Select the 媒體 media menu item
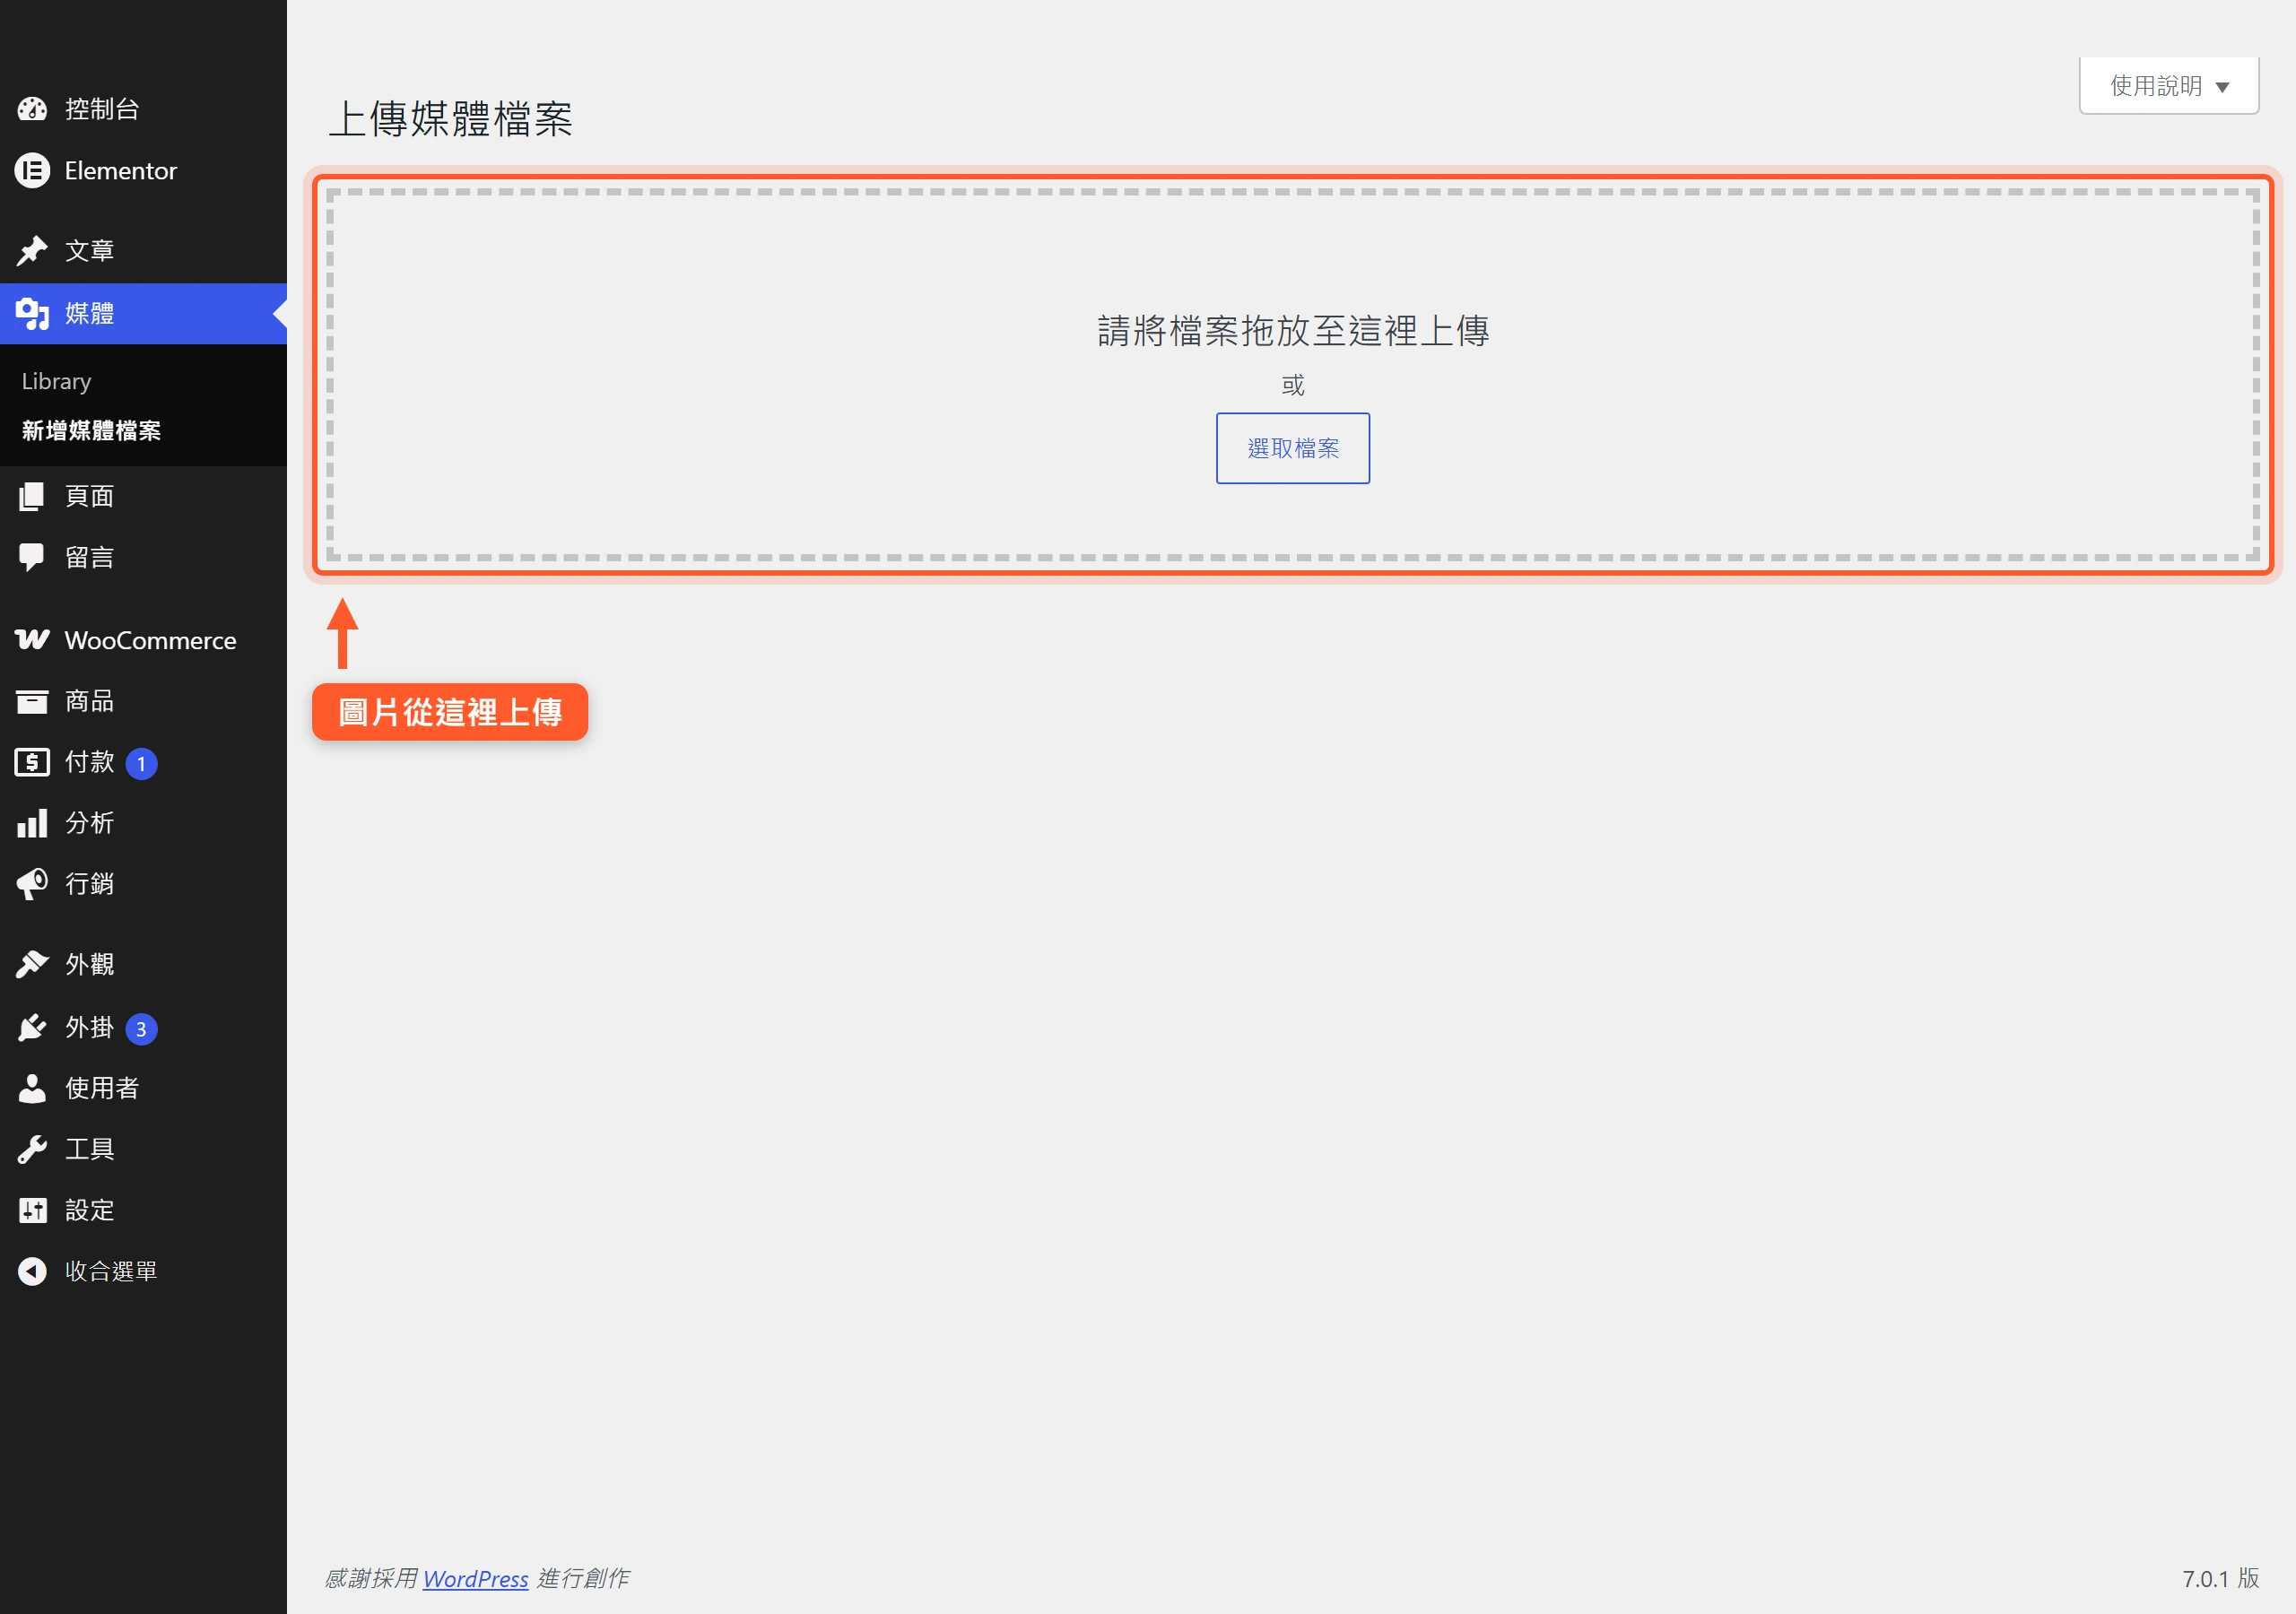This screenshot has width=2296, height=1614. pos(143,314)
